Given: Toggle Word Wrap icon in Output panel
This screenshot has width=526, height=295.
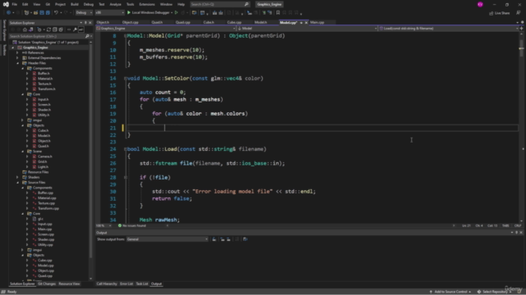Looking at the screenshot, I should pos(245,239).
